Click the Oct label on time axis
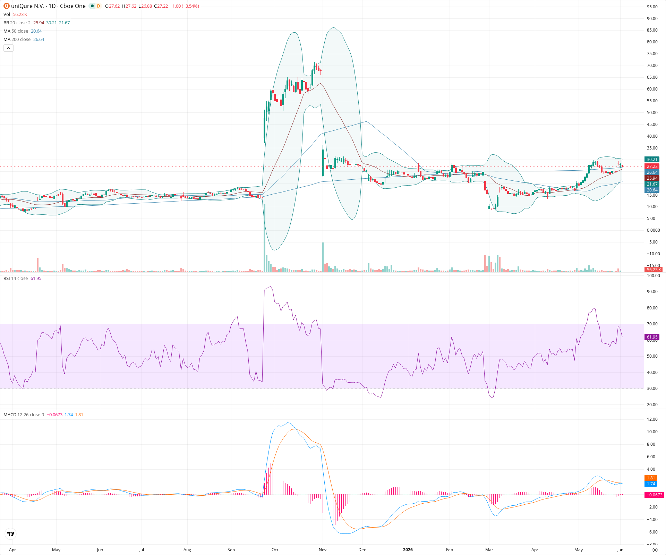 point(275,550)
